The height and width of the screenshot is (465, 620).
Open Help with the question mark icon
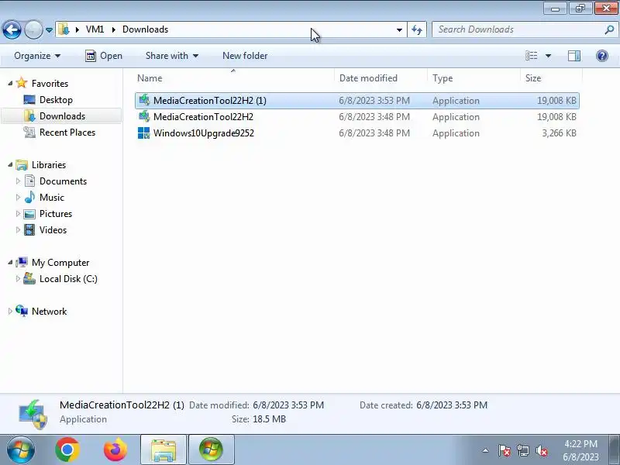[602, 56]
